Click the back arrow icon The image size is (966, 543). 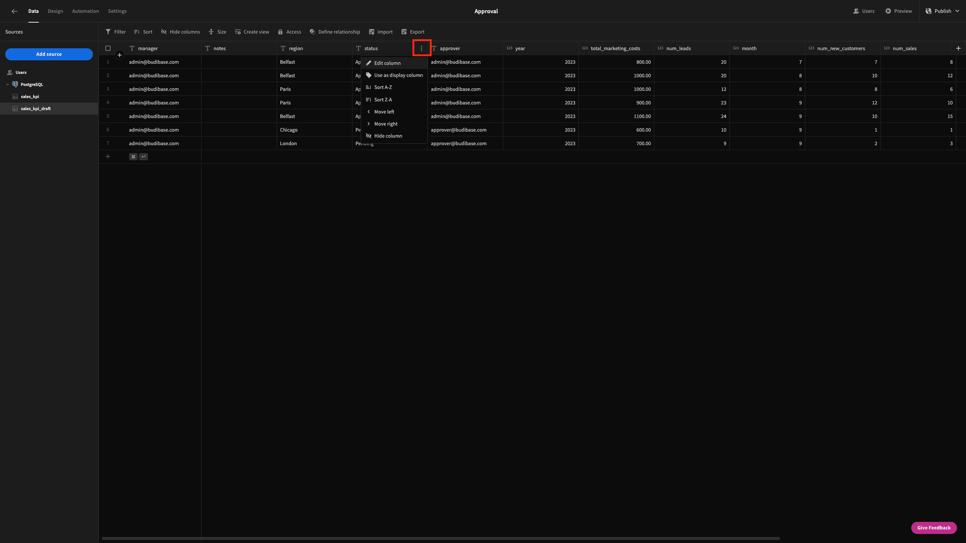(x=14, y=11)
